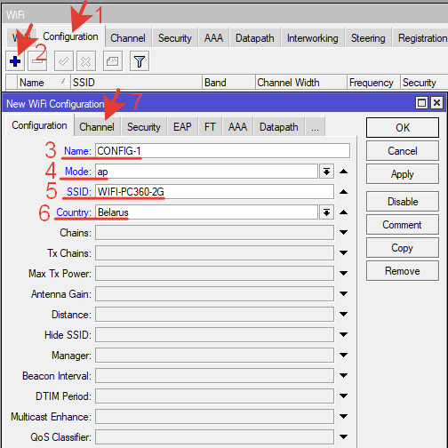448x448 pixels.
Task: Click the Comment toolbar icon
Action: click(x=113, y=61)
